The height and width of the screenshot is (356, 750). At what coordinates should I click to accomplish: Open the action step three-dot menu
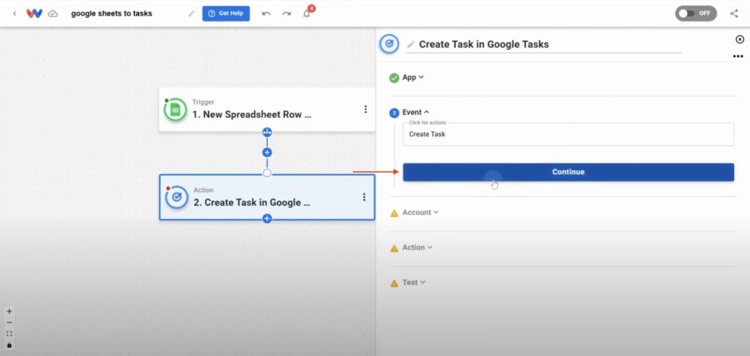(x=364, y=196)
